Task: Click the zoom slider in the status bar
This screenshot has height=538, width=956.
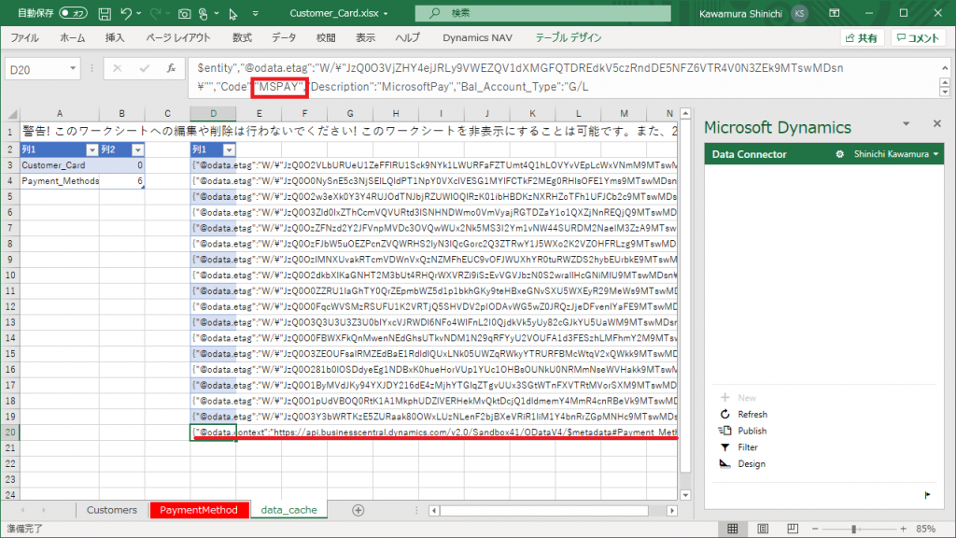Action: pyautogui.click(x=853, y=529)
